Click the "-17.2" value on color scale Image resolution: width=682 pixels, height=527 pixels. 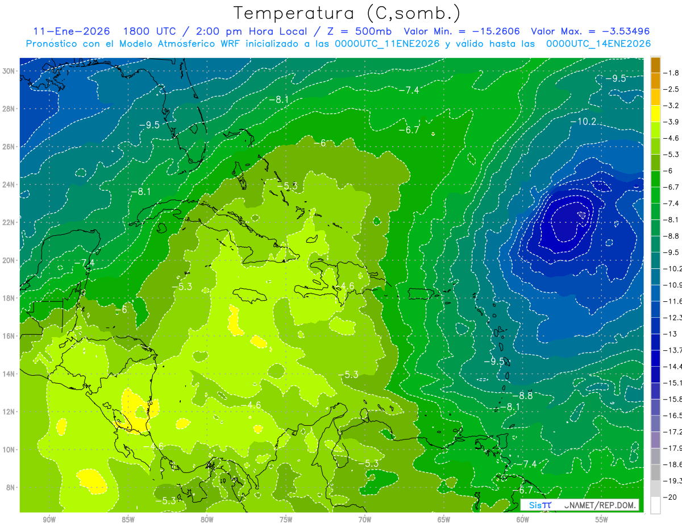tap(673, 432)
